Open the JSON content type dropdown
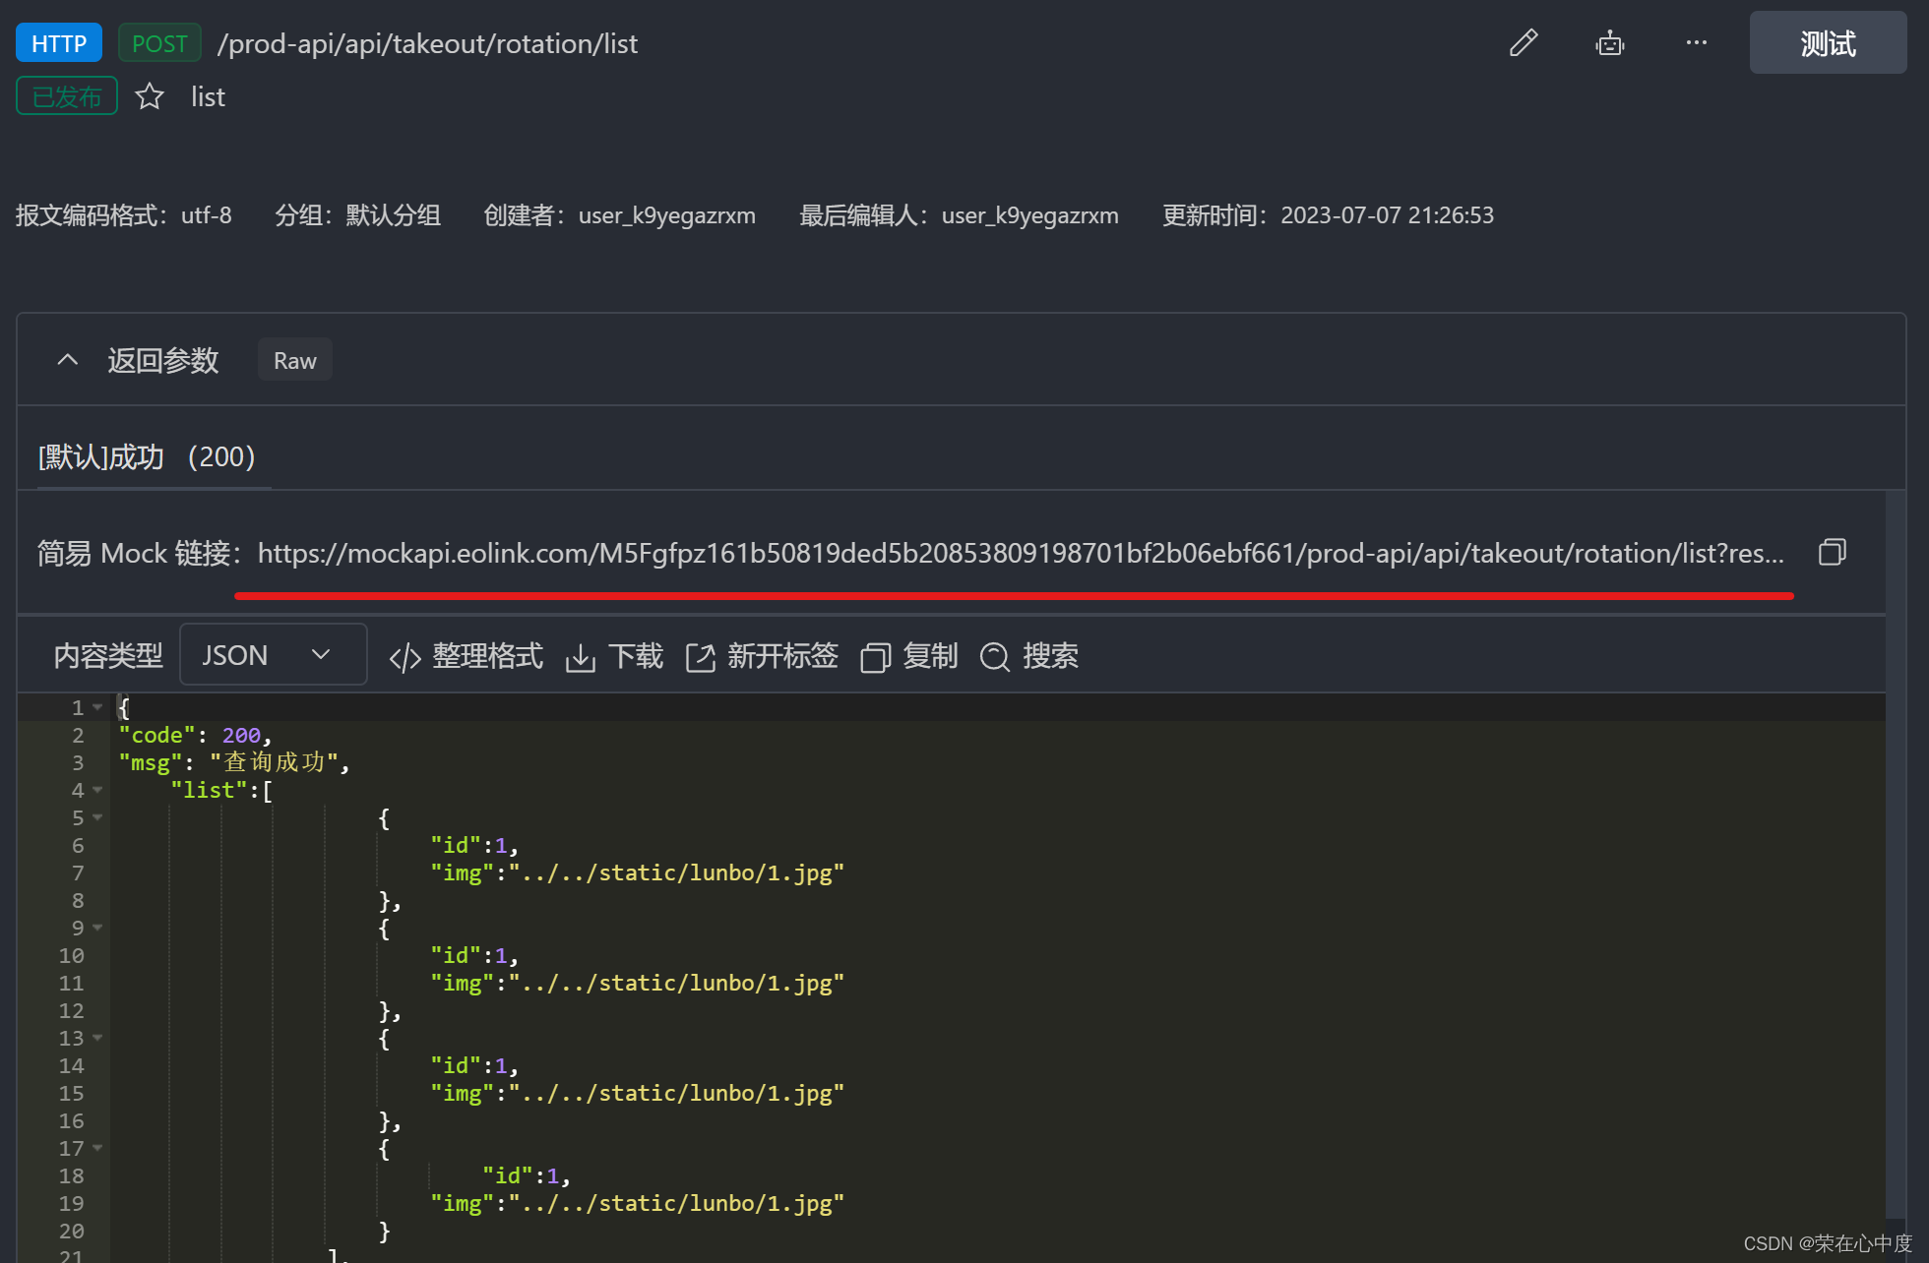The width and height of the screenshot is (1929, 1263). [273, 655]
